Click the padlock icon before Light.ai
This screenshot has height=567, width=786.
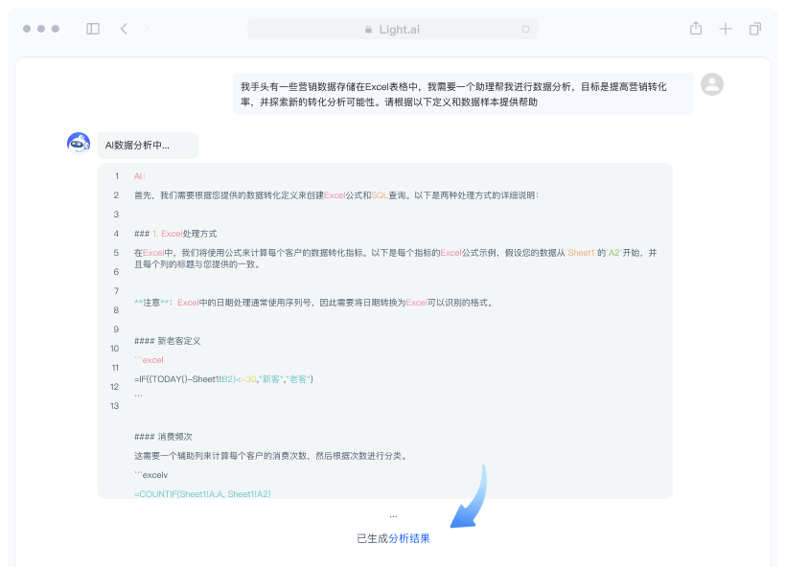tap(368, 30)
